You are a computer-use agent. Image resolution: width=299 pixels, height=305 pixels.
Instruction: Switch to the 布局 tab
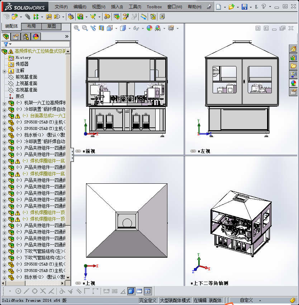click(x=32, y=26)
